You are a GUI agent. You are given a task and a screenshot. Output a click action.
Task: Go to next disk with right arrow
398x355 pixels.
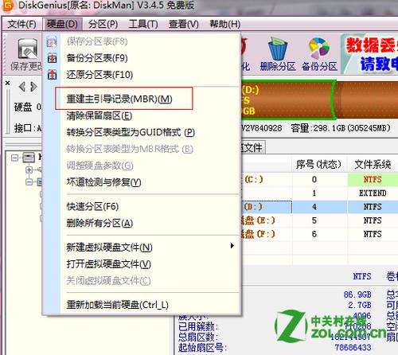33,87
